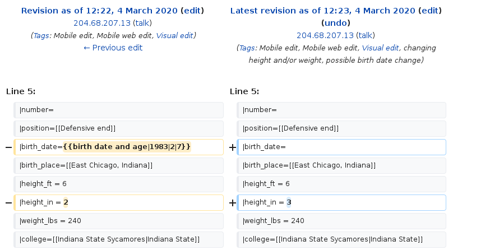Image resolution: width=490 pixels, height=250 pixels.
Task: Click Indiana State college line in the old revision
Action: (118, 239)
